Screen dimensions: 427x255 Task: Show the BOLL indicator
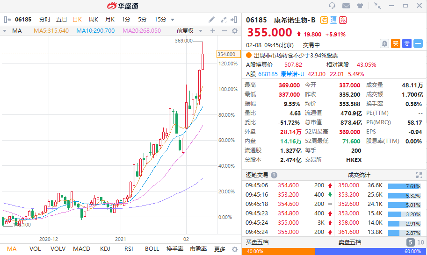click(x=152, y=249)
